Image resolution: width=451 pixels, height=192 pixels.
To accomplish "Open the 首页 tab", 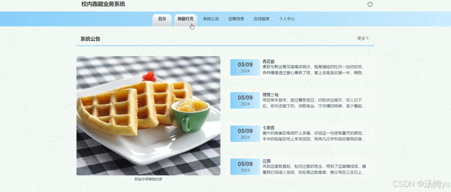I will 162,19.
